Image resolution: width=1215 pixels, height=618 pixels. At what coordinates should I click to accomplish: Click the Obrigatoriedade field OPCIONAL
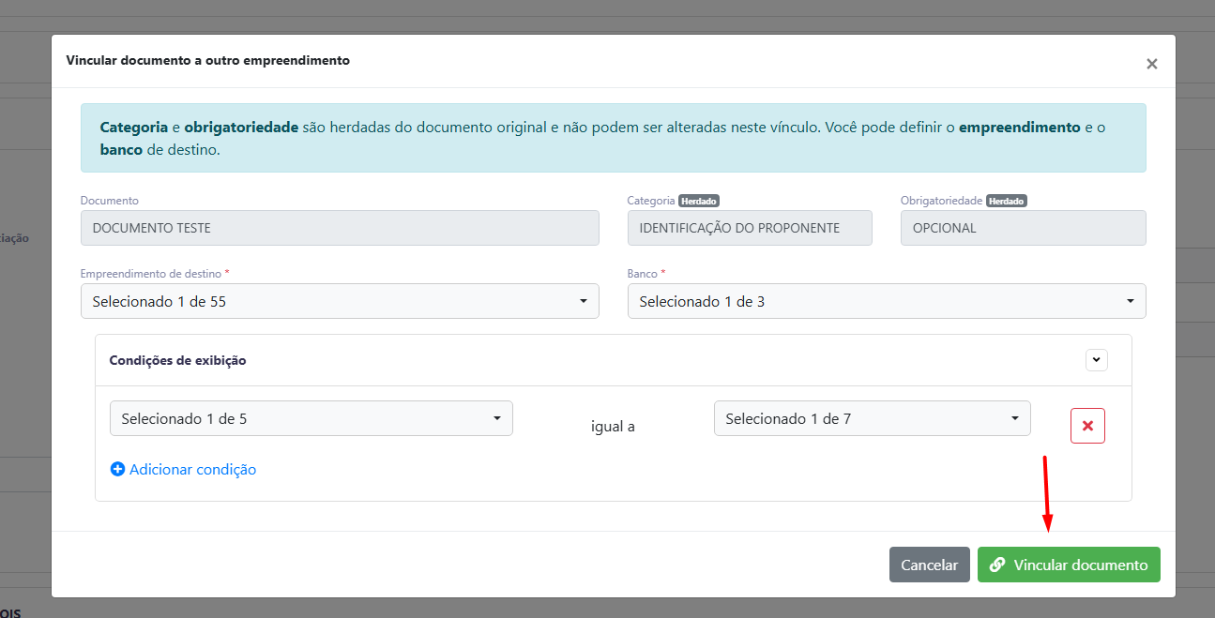click(1024, 228)
